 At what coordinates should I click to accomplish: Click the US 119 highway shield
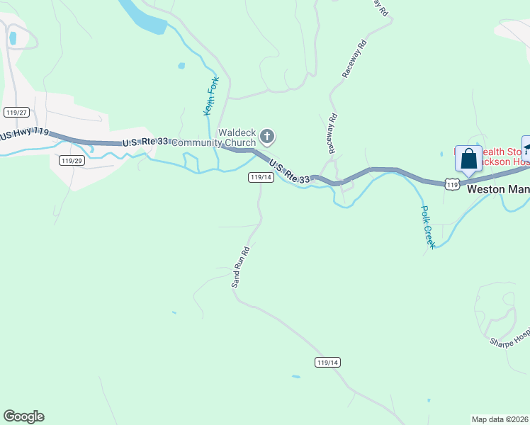coord(452,184)
